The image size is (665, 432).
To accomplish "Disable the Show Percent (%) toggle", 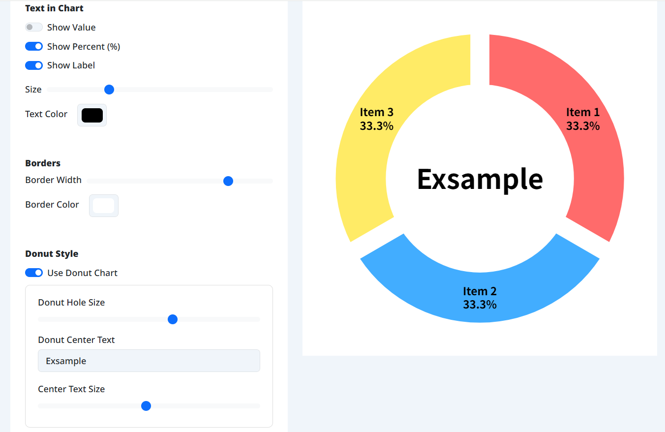I will click(x=34, y=46).
